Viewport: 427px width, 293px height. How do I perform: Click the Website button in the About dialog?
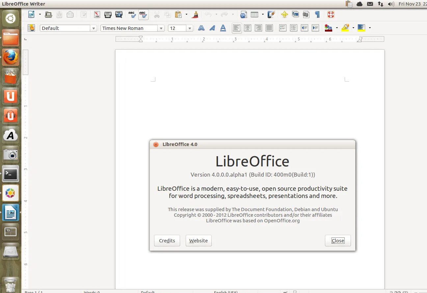click(x=199, y=241)
